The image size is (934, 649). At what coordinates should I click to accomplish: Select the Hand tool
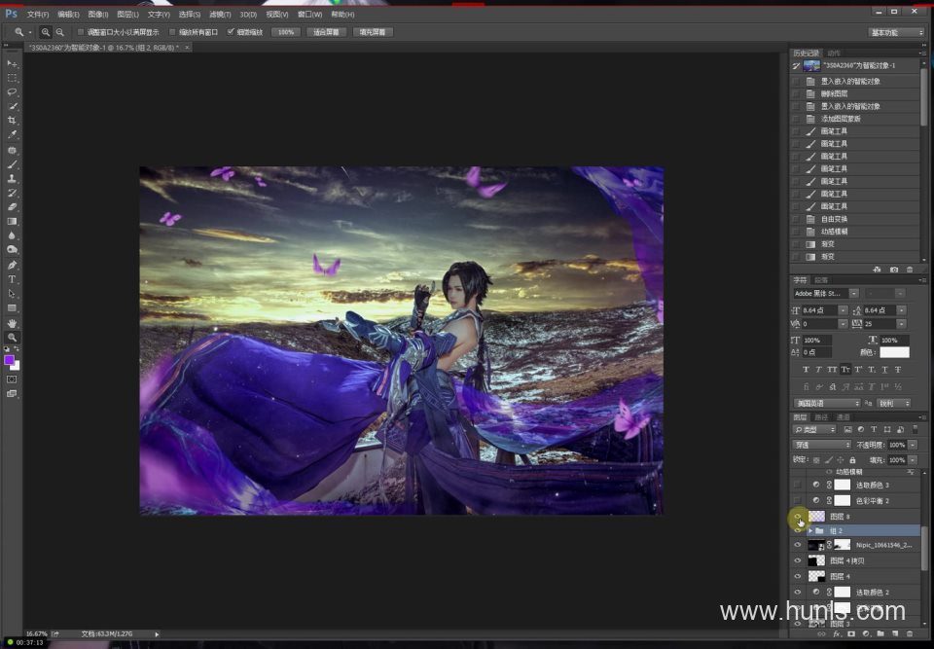pyautogui.click(x=12, y=323)
